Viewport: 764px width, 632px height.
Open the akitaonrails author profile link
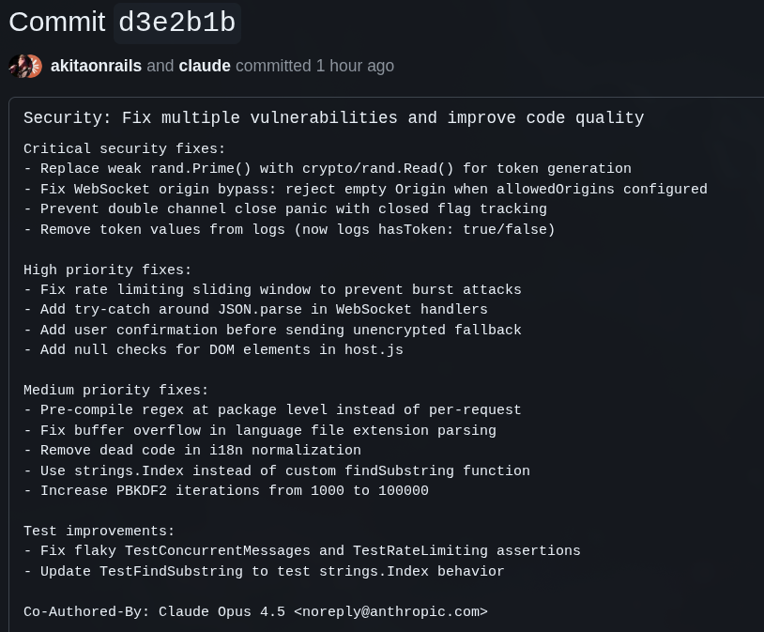96,66
